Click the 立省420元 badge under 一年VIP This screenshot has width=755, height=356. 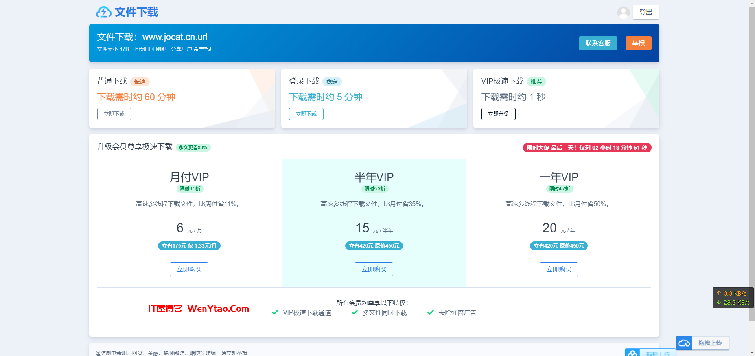point(559,246)
